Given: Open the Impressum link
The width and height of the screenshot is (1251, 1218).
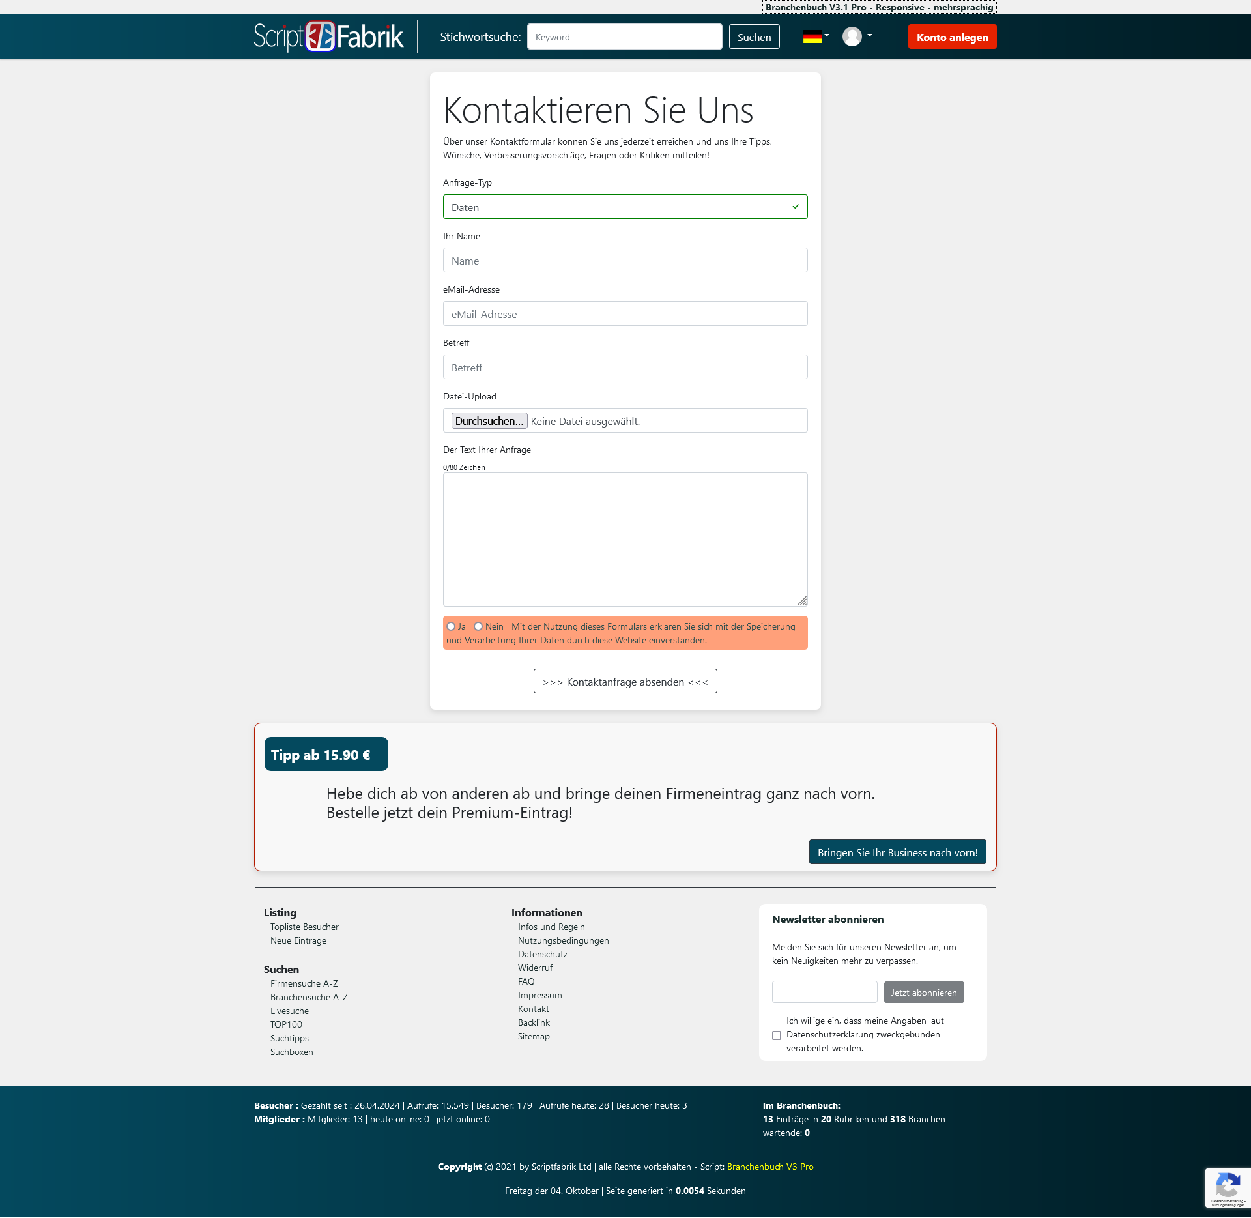Looking at the screenshot, I should tap(539, 996).
